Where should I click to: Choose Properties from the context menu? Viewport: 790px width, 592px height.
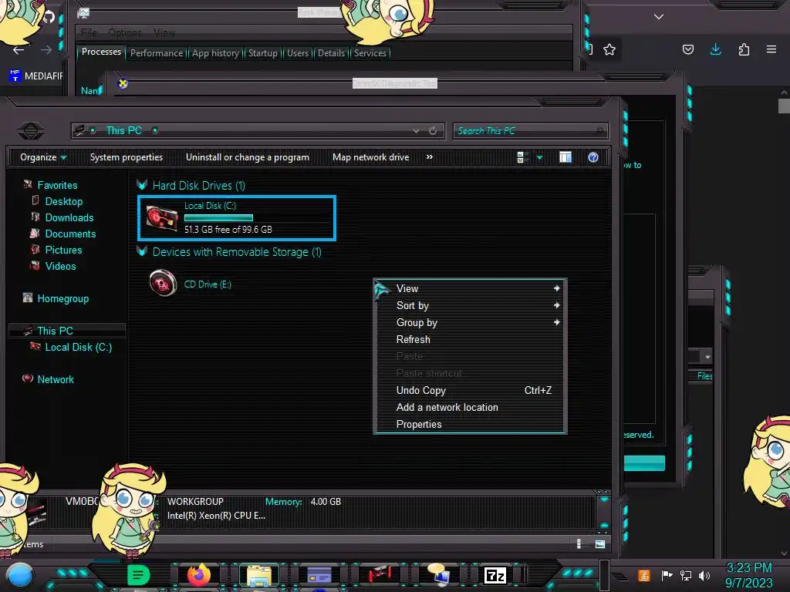coord(470,425)
